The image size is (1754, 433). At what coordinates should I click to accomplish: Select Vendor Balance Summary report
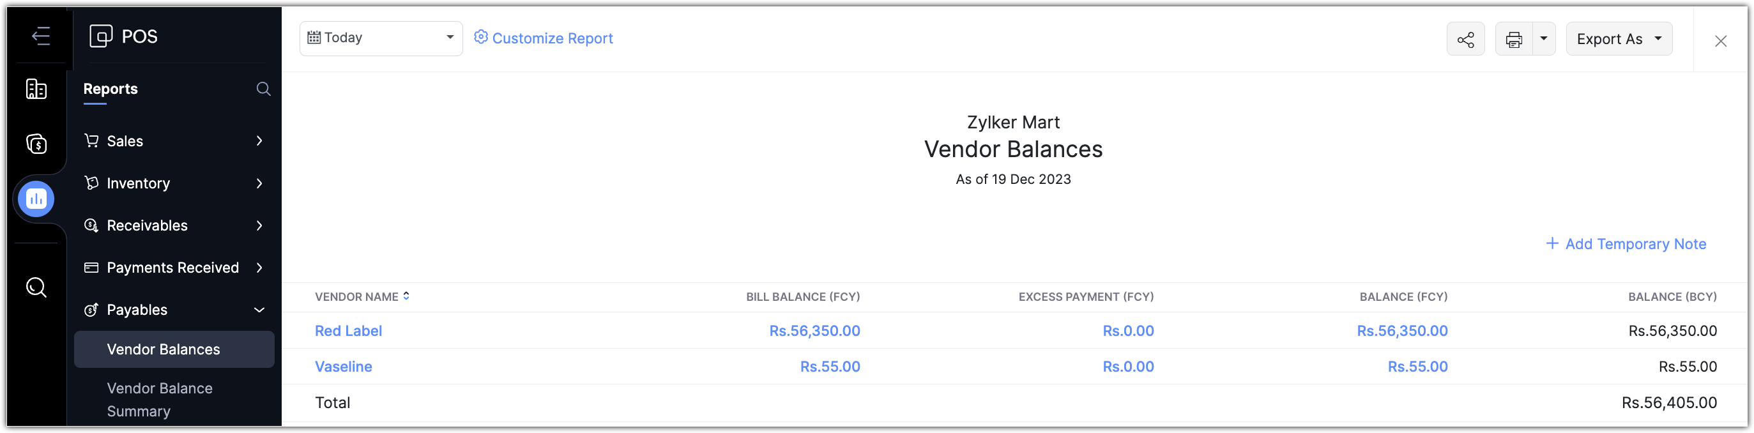159,400
